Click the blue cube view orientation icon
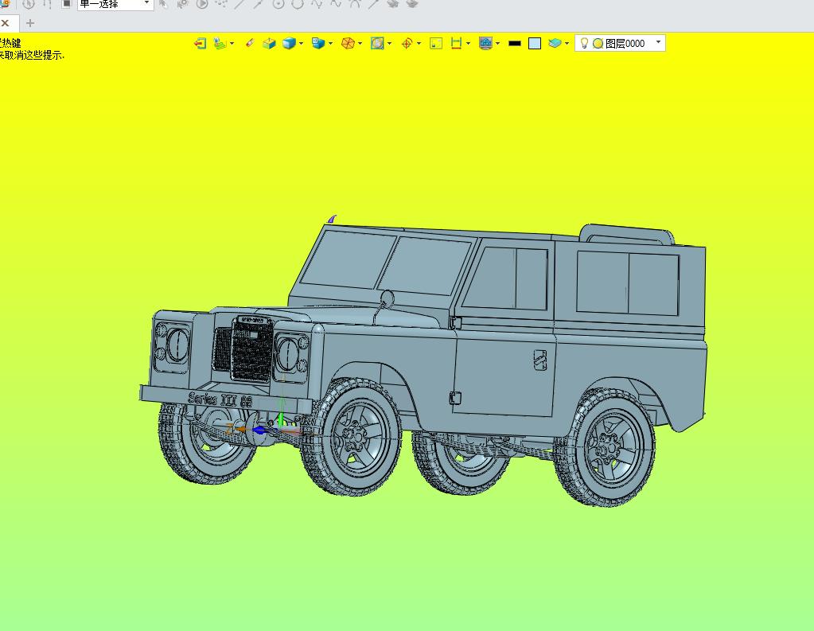 [318, 44]
